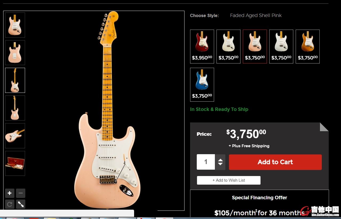The width and height of the screenshot is (341, 219).
Task: Click the rotate/reset image icon
Action: coord(10,204)
